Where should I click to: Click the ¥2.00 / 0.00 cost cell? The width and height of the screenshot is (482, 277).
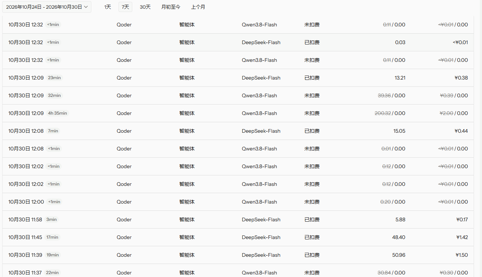[454, 113]
